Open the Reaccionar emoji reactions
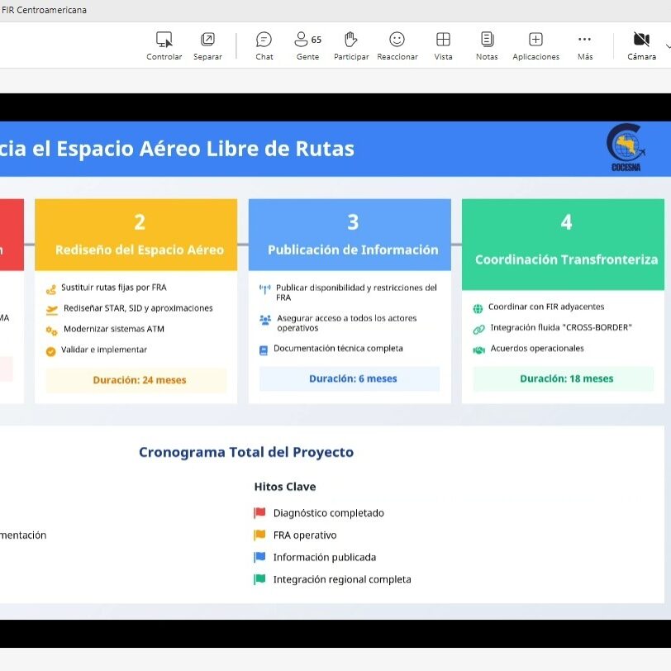The width and height of the screenshot is (671, 671). tap(397, 40)
